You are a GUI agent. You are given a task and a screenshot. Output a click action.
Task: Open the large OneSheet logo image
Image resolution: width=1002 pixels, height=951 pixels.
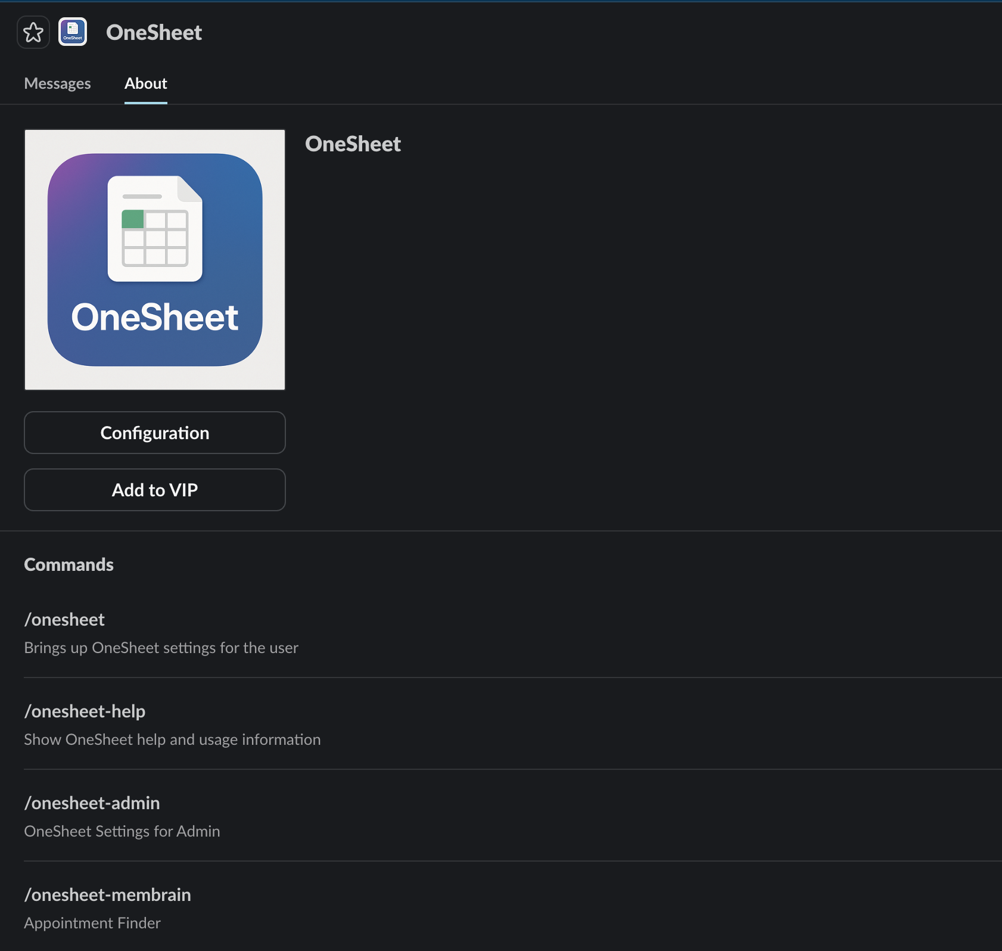(155, 260)
